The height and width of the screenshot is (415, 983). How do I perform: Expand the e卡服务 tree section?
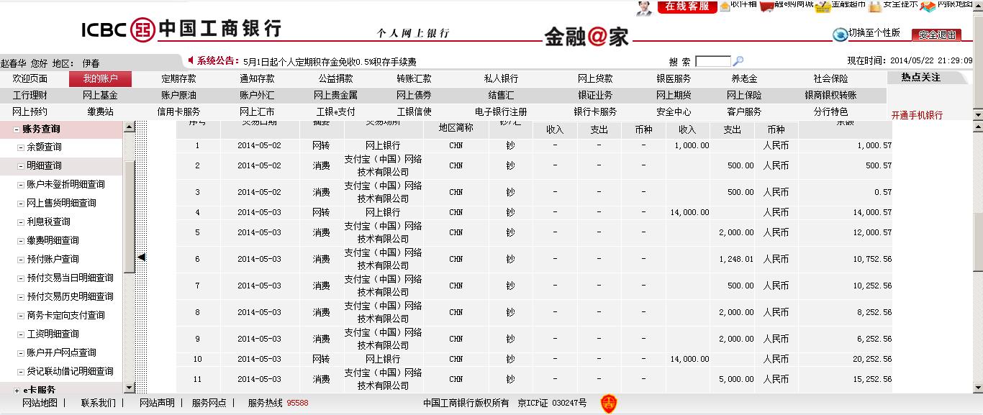(17, 390)
